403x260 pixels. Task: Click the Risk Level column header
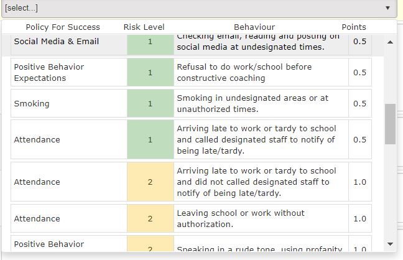tap(144, 27)
